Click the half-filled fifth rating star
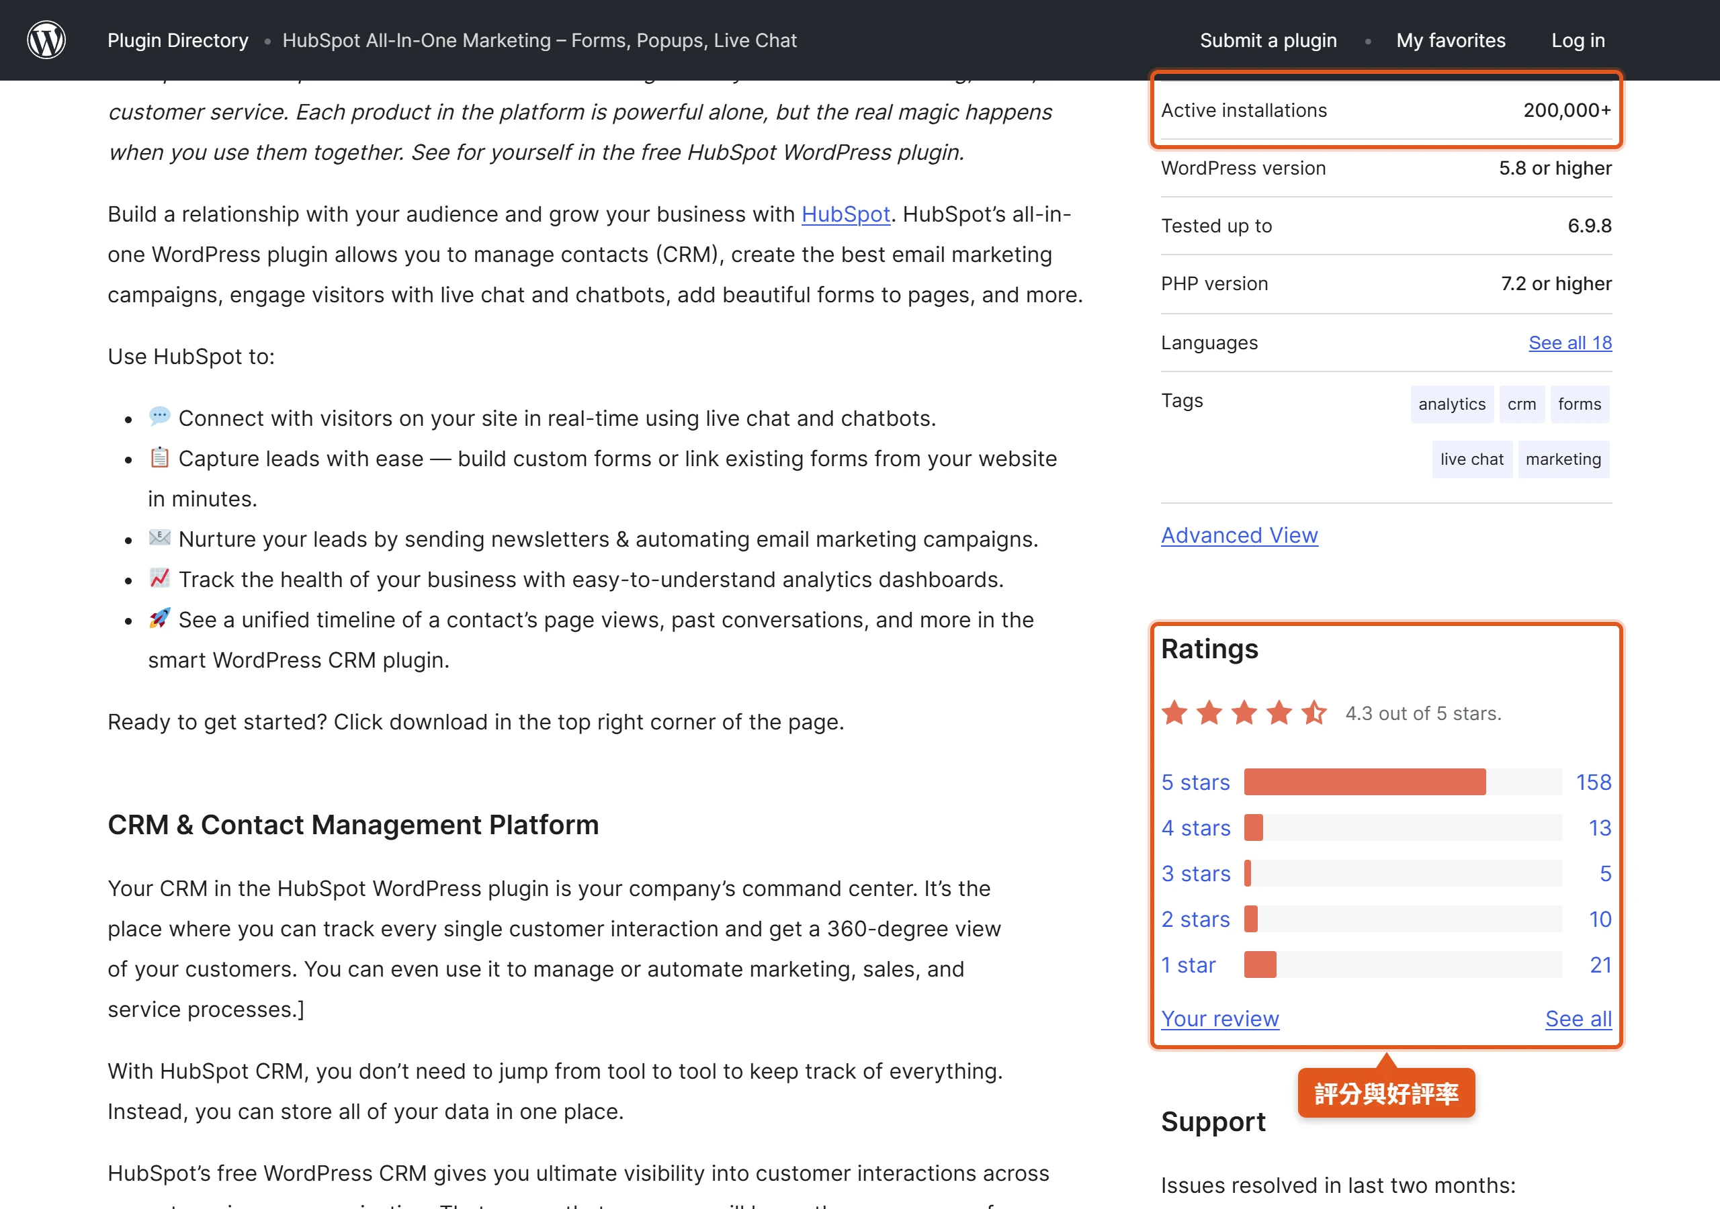The image size is (1720, 1209). (1314, 713)
